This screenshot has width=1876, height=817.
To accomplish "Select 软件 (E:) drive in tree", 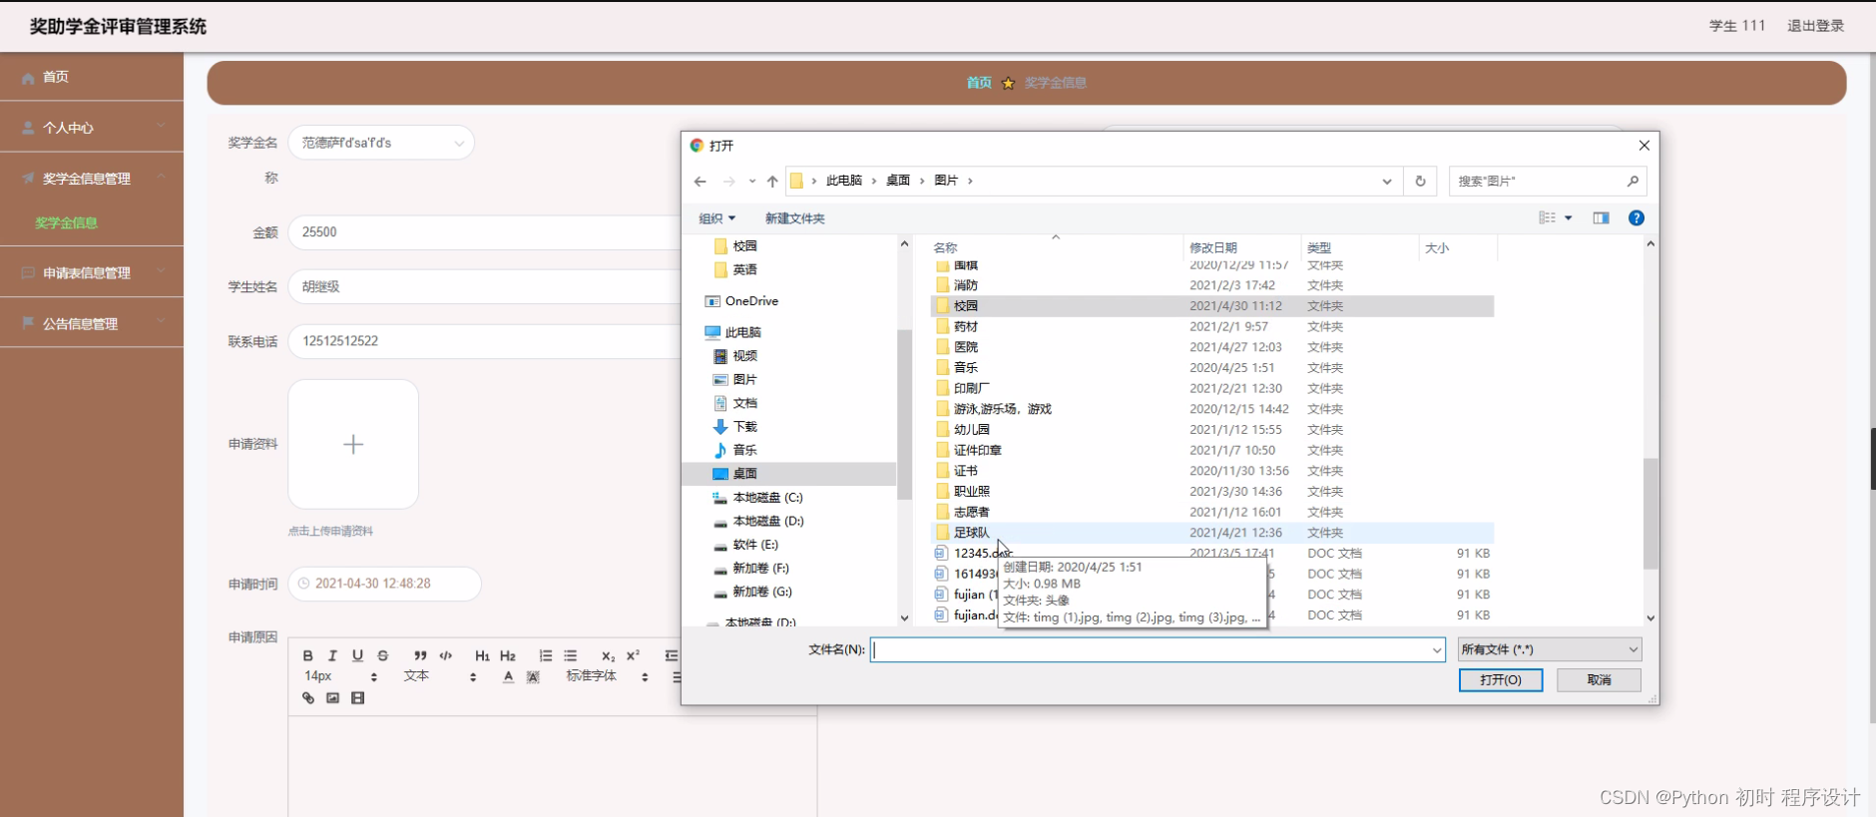I will pos(755,545).
